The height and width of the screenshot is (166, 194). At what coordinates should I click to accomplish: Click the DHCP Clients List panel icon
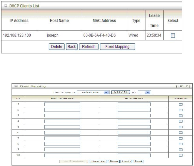[6, 6]
